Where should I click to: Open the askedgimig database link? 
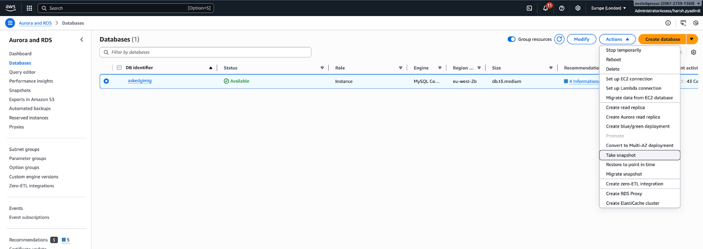[x=140, y=81]
